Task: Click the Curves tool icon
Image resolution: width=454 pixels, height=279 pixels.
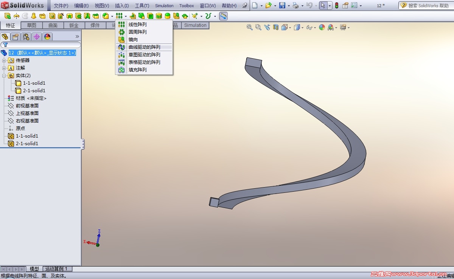Action: click(x=208, y=16)
